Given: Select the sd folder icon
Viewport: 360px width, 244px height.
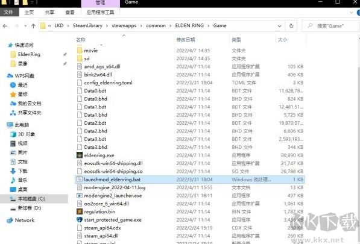Looking at the screenshot, I should tap(80, 58).
